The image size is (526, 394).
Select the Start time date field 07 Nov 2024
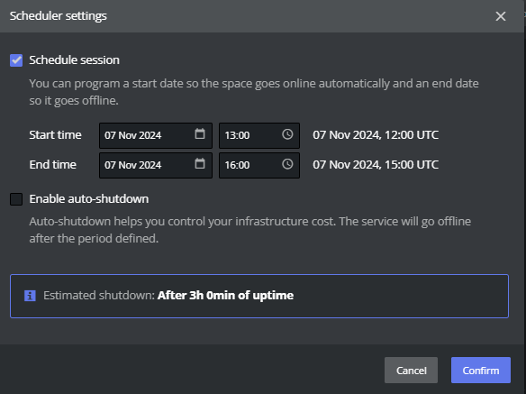click(156, 135)
